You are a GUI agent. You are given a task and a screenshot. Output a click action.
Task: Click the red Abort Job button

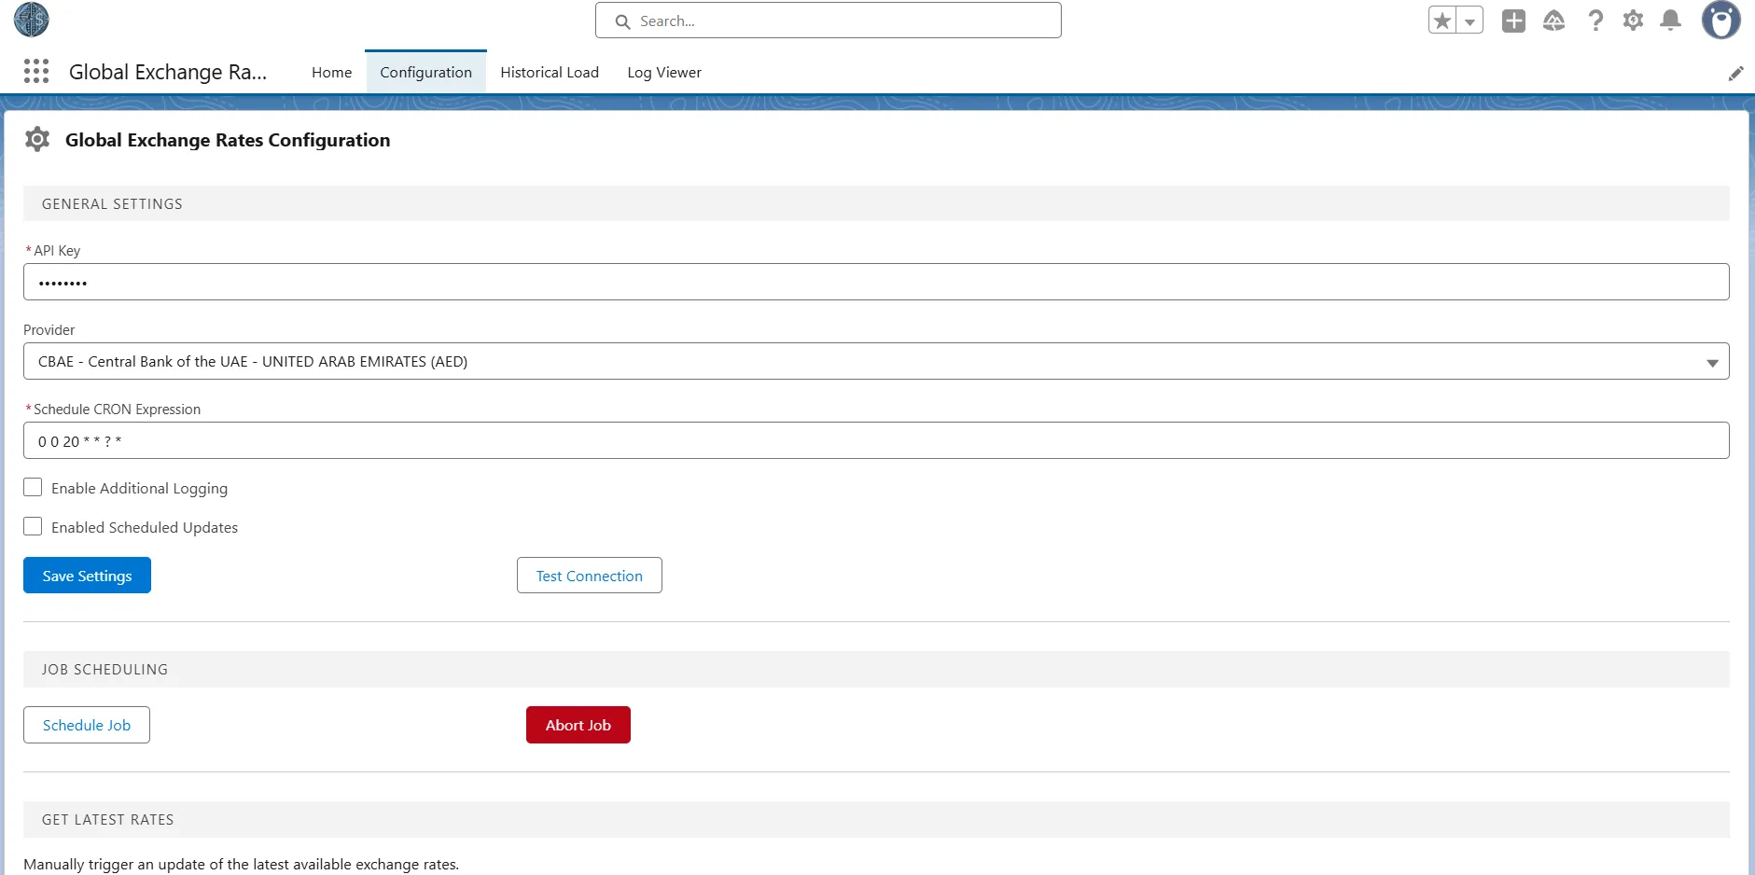pos(578,725)
